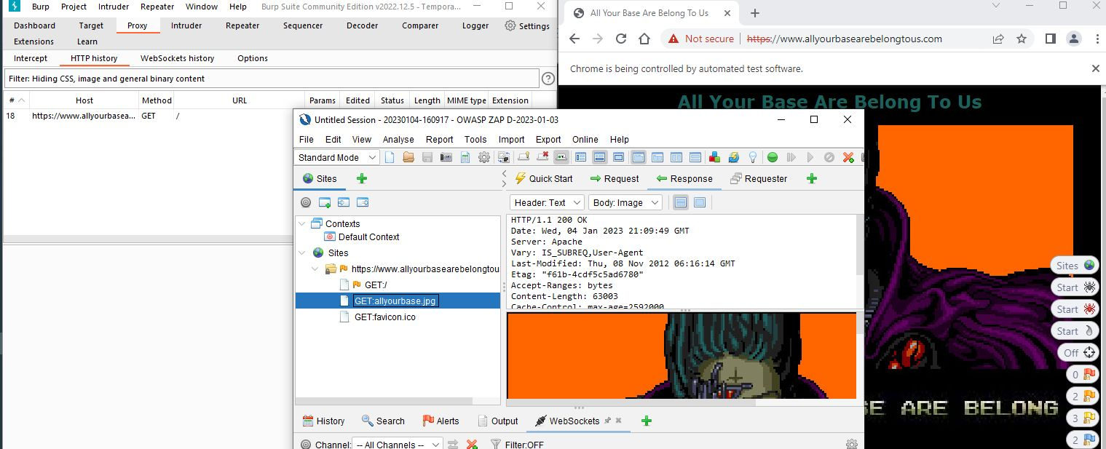Reload the page in Chrome
This screenshot has height=449, width=1106.
[621, 39]
